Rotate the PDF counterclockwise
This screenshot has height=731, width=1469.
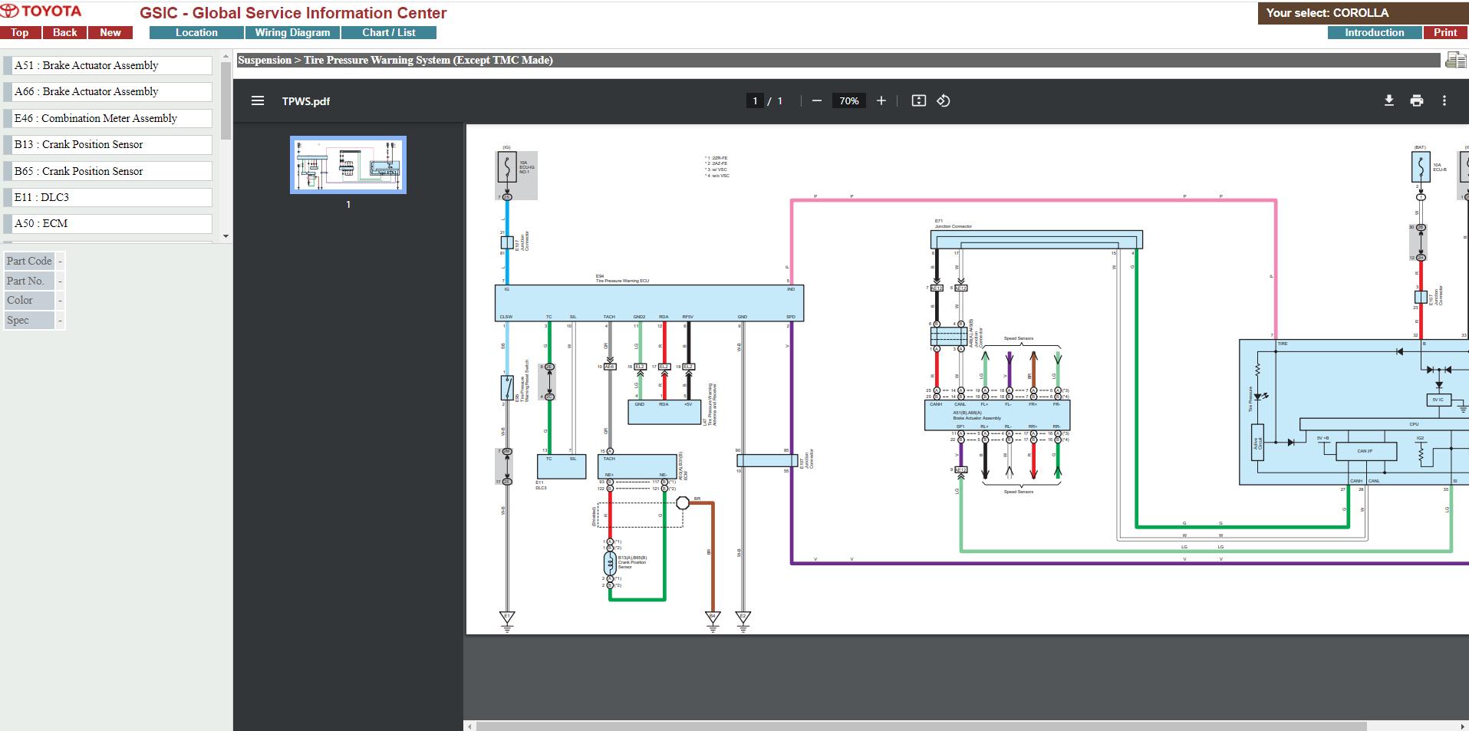(944, 100)
